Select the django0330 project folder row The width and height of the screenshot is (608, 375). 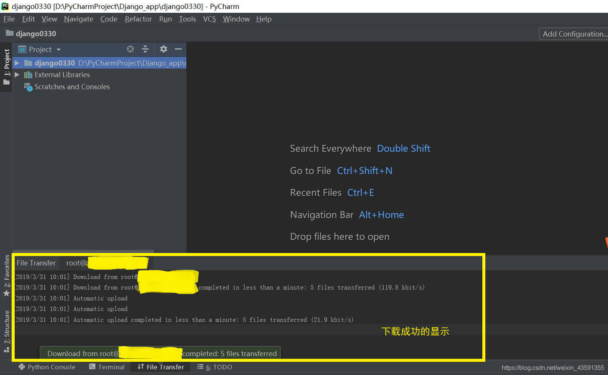click(x=99, y=63)
